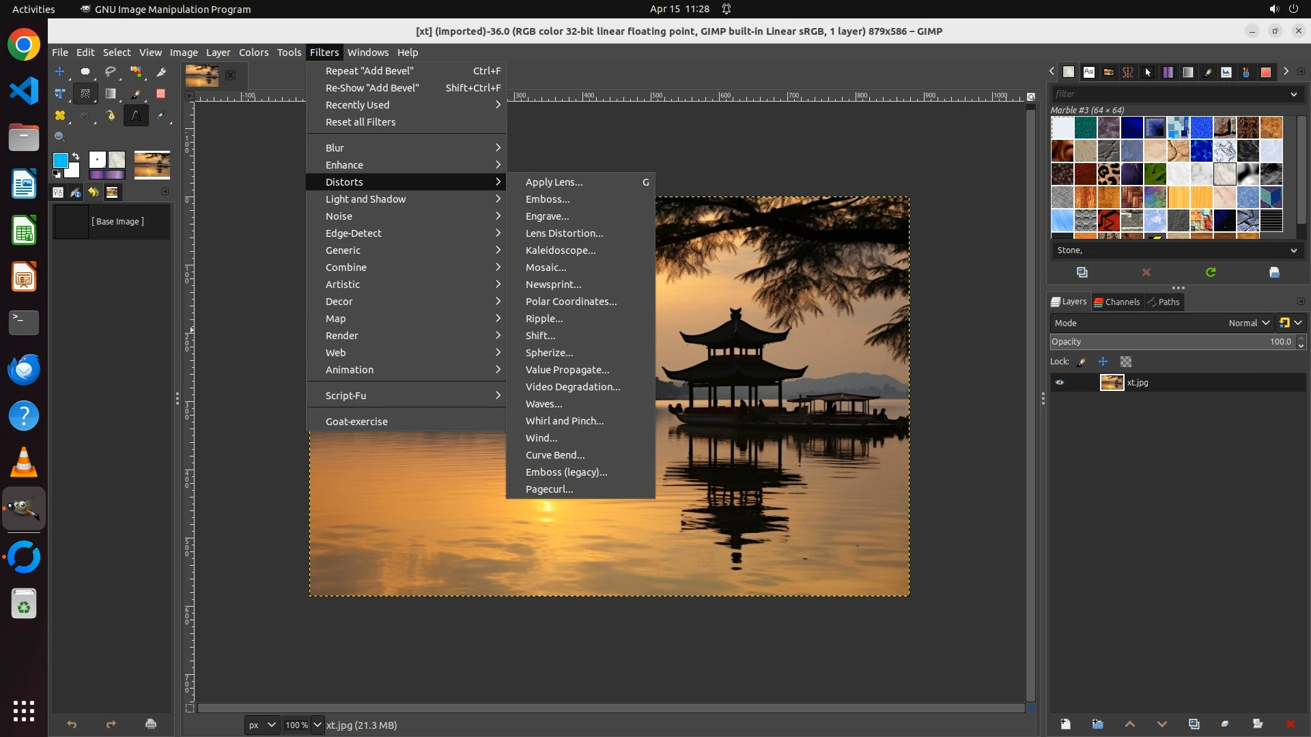
Task: Toggle lock alpha channel checkerboard icon
Action: click(x=1126, y=362)
